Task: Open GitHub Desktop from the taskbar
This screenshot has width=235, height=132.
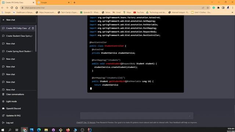Action: click(x=53, y=130)
